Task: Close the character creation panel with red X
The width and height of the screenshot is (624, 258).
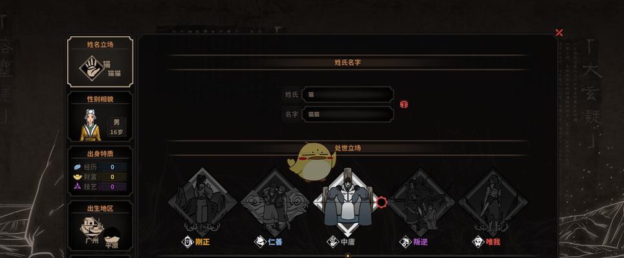Action: pyautogui.click(x=559, y=32)
